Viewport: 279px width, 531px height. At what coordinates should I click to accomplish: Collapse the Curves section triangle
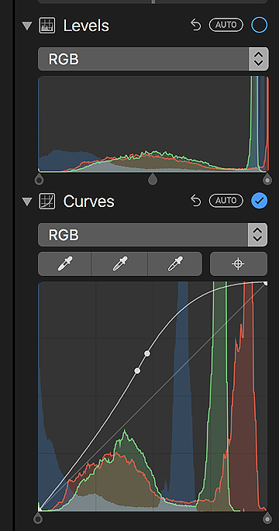pos(27,202)
